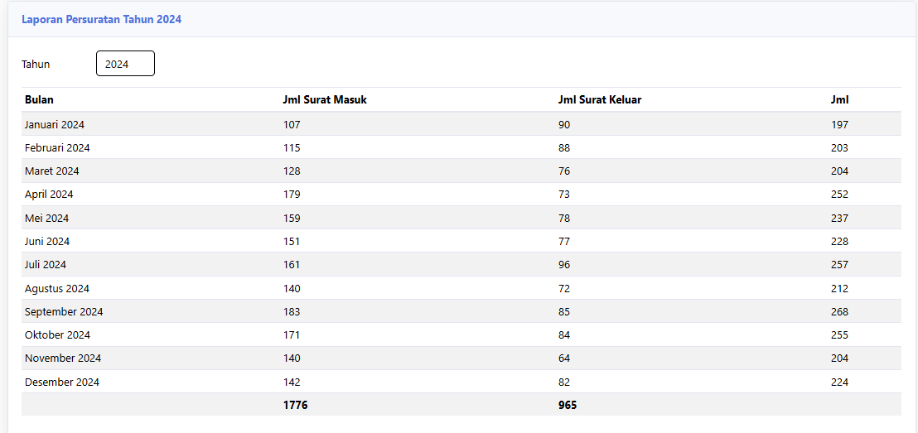This screenshot has height=433, width=918.
Task: Click the Februari 2024 row label
Action: point(57,148)
